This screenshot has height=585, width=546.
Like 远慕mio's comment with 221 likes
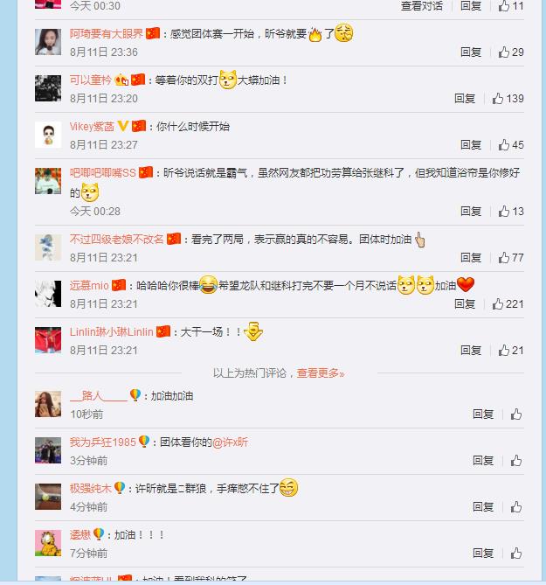tap(508, 304)
